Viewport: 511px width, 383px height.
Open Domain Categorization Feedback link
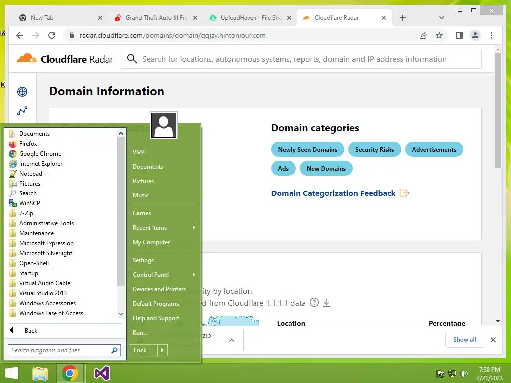click(340, 193)
